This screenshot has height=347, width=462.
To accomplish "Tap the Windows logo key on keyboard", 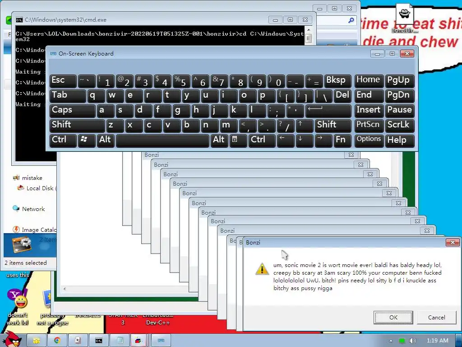I will pyautogui.click(x=87, y=140).
